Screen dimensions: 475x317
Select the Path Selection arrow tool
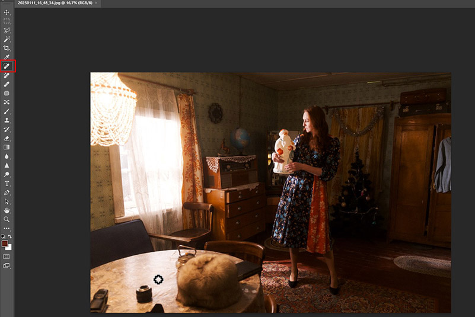point(7,201)
